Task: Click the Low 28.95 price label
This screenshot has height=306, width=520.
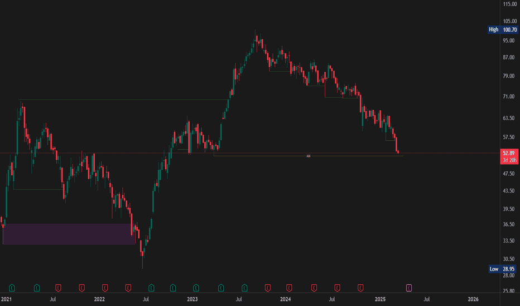Action: [x=502, y=269]
